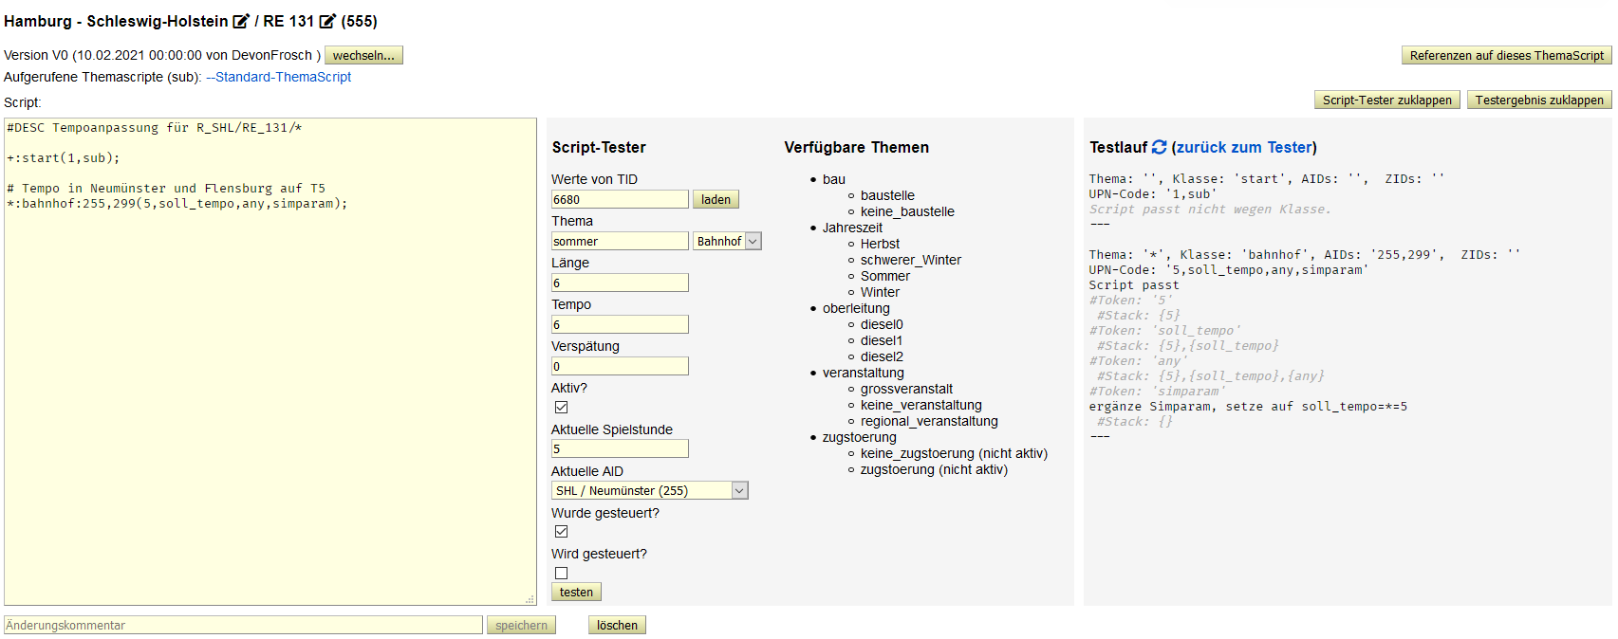This screenshot has width=1618, height=639.
Task: Click the Werte von TID field
Action: click(620, 200)
